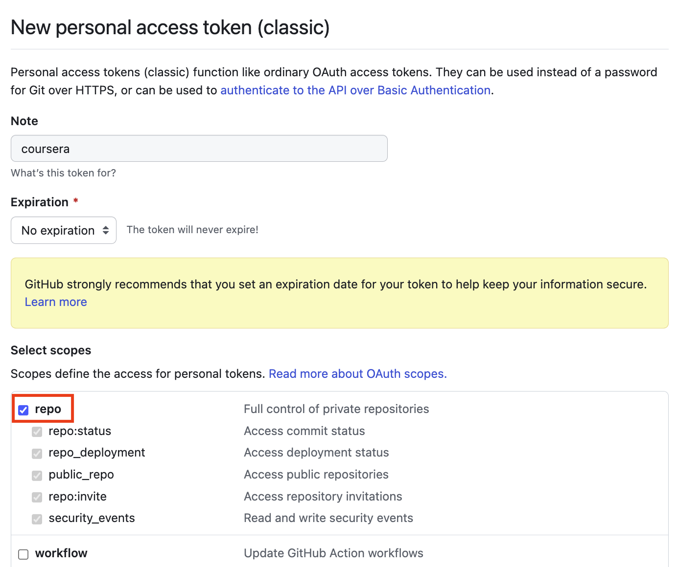
Task: Click the security_events label text
Action: tap(92, 518)
